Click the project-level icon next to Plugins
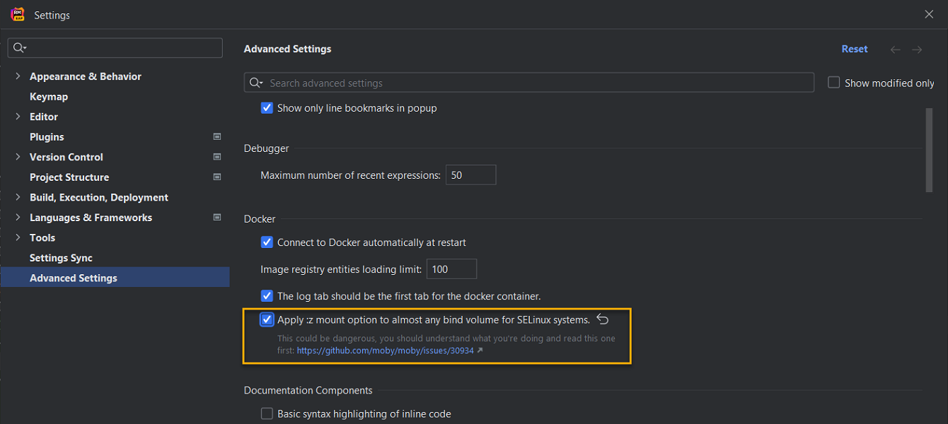This screenshot has width=948, height=424. [217, 136]
